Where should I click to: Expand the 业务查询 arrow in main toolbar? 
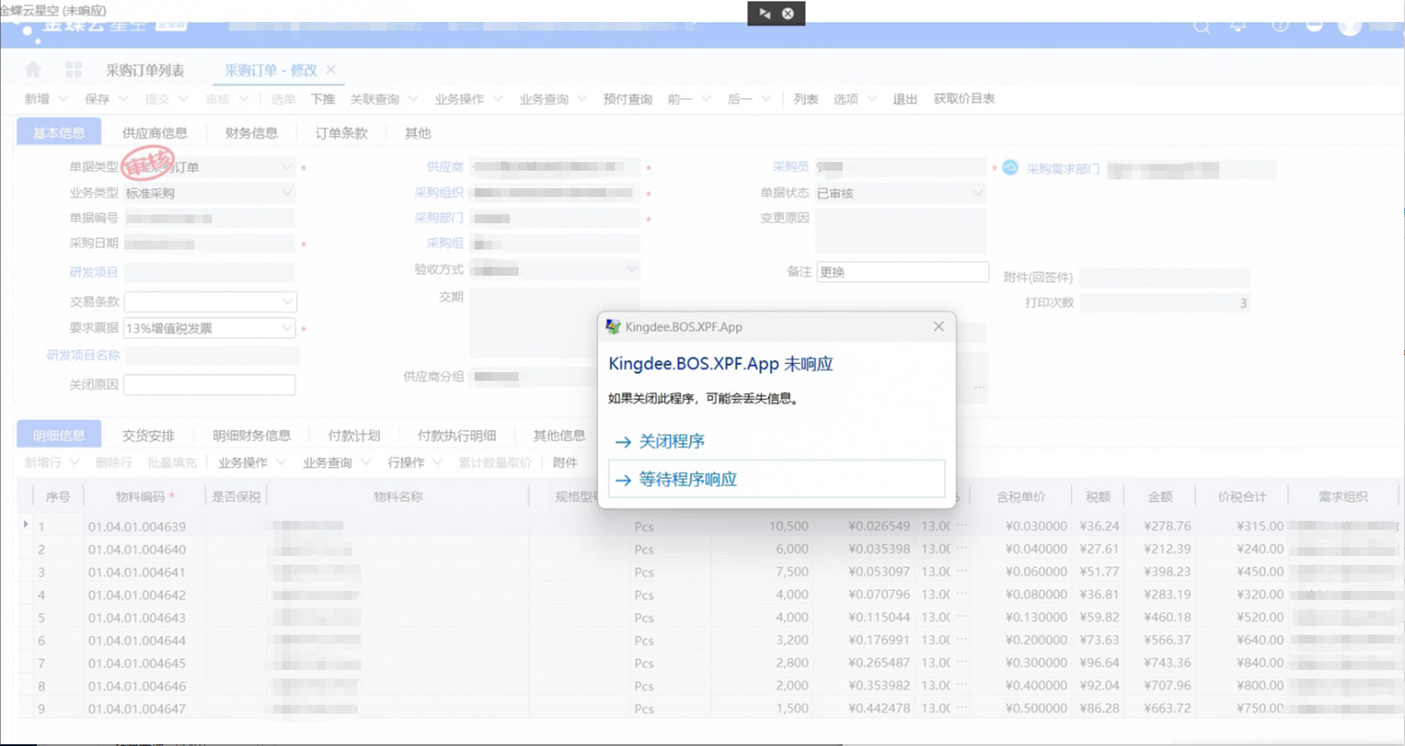(582, 99)
